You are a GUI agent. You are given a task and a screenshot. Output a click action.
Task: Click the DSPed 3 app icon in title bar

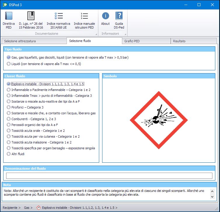click(x=5, y=5)
